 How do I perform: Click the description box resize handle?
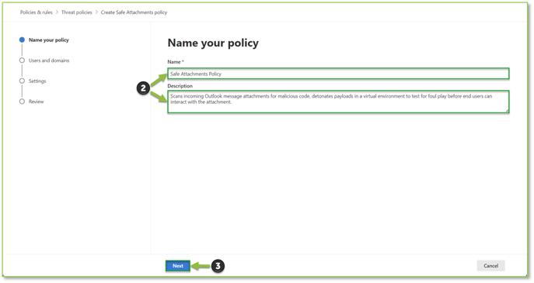[x=507, y=110]
